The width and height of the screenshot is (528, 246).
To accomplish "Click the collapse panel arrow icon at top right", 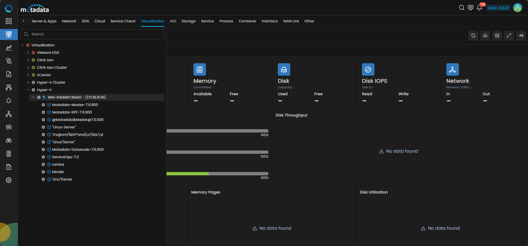I will [521, 36].
